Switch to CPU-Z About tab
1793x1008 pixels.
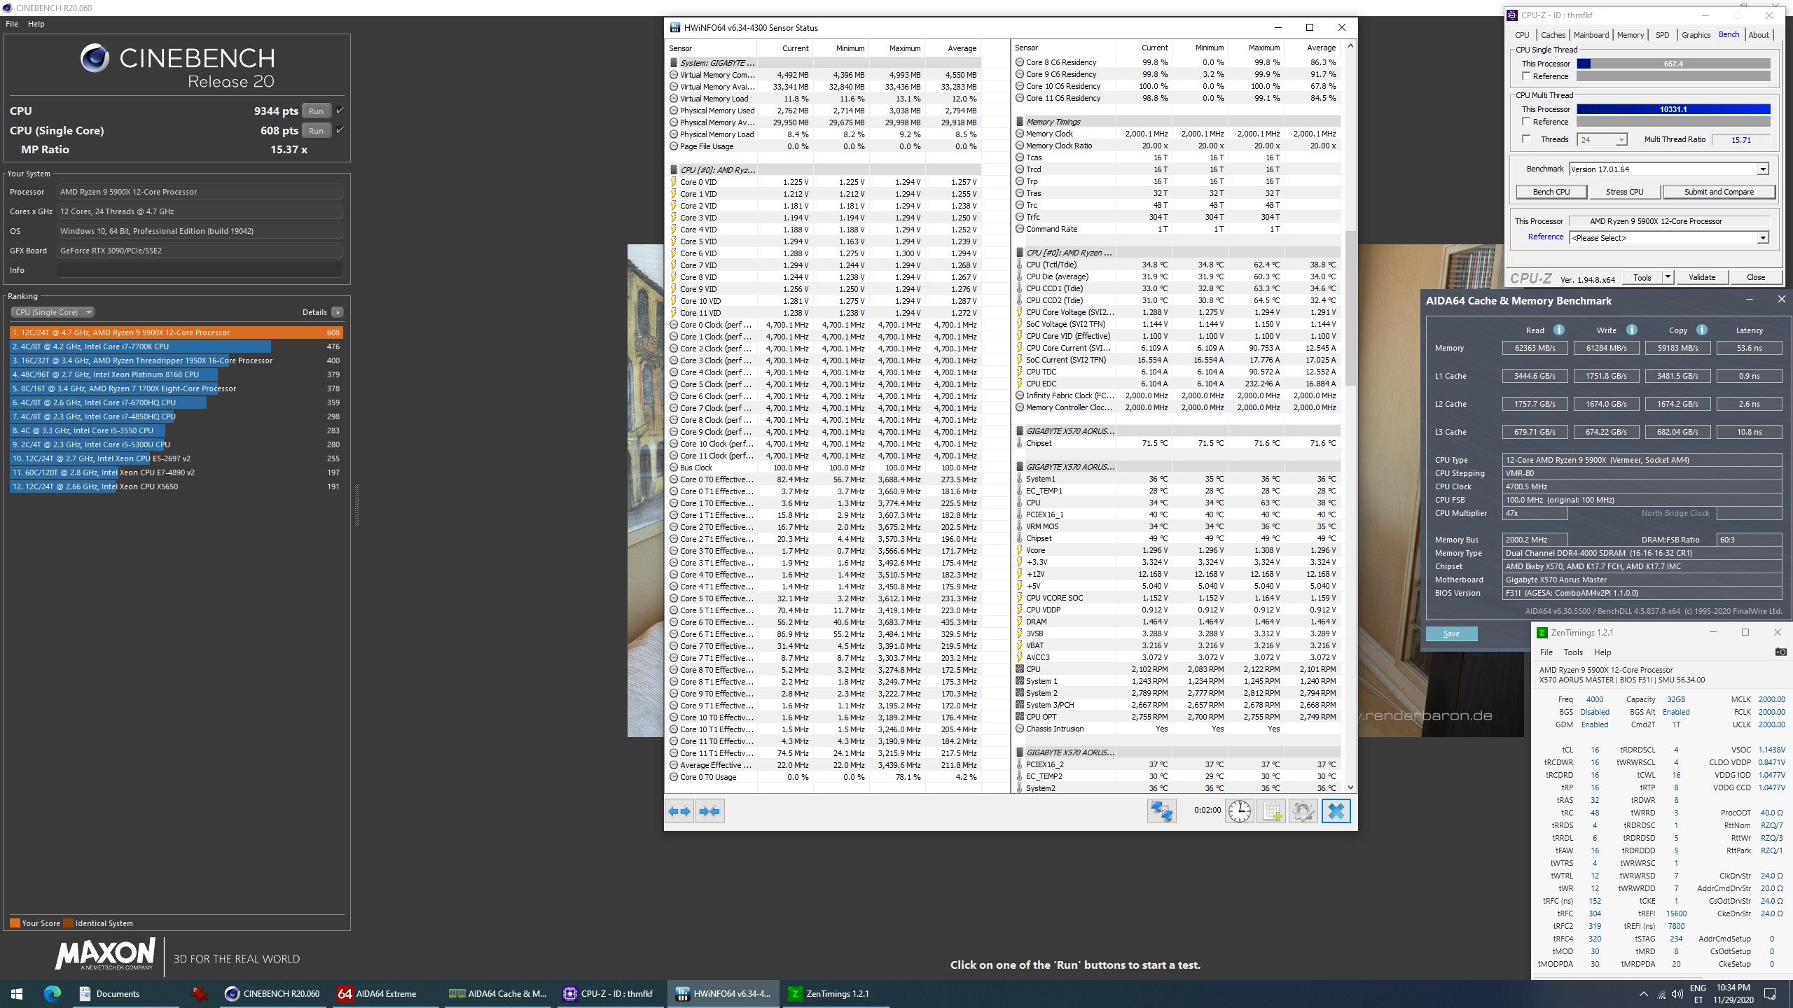(x=1758, y=35)
